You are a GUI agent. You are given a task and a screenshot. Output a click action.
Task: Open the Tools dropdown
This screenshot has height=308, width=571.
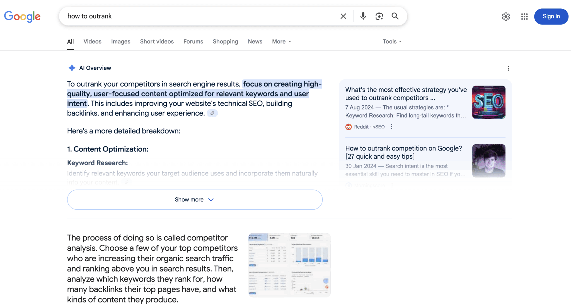point(392,42)
